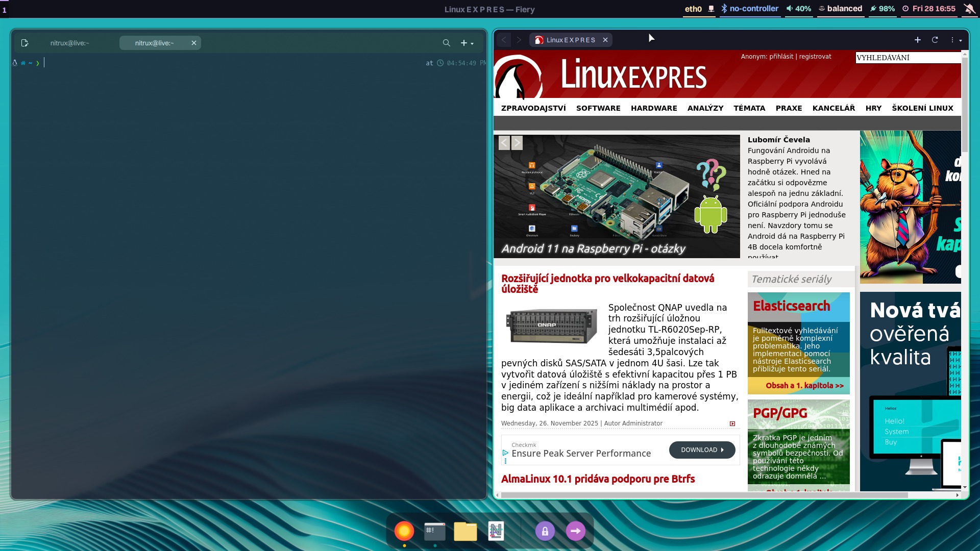Click the terminal search magnifier icon
980x551 pixels.
pos(446,43)
